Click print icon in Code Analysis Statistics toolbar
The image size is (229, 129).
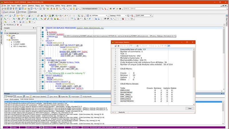(x=118, y=46)
